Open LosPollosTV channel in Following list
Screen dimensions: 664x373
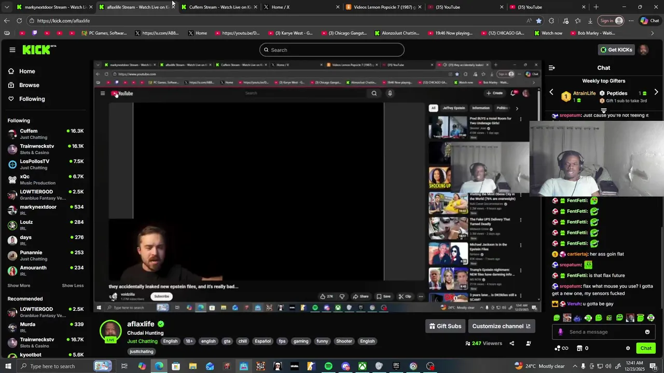(45, 164)
